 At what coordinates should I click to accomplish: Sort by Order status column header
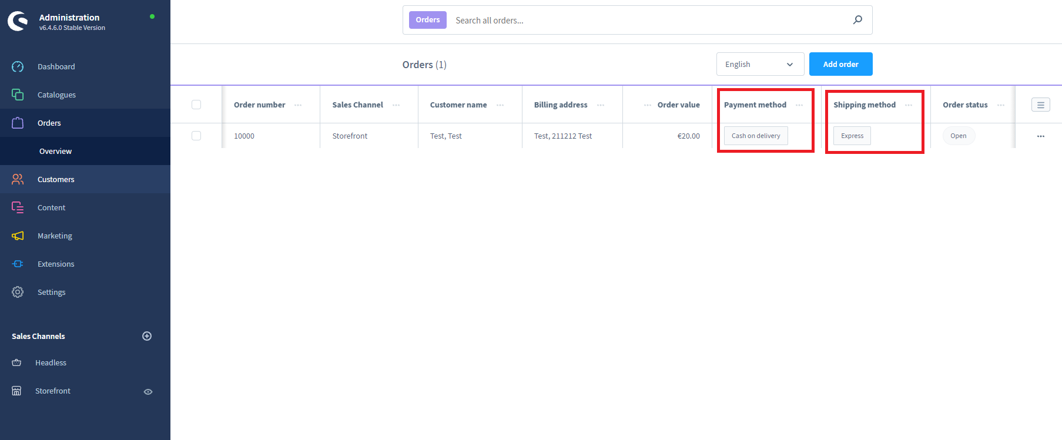coord(965,105)
